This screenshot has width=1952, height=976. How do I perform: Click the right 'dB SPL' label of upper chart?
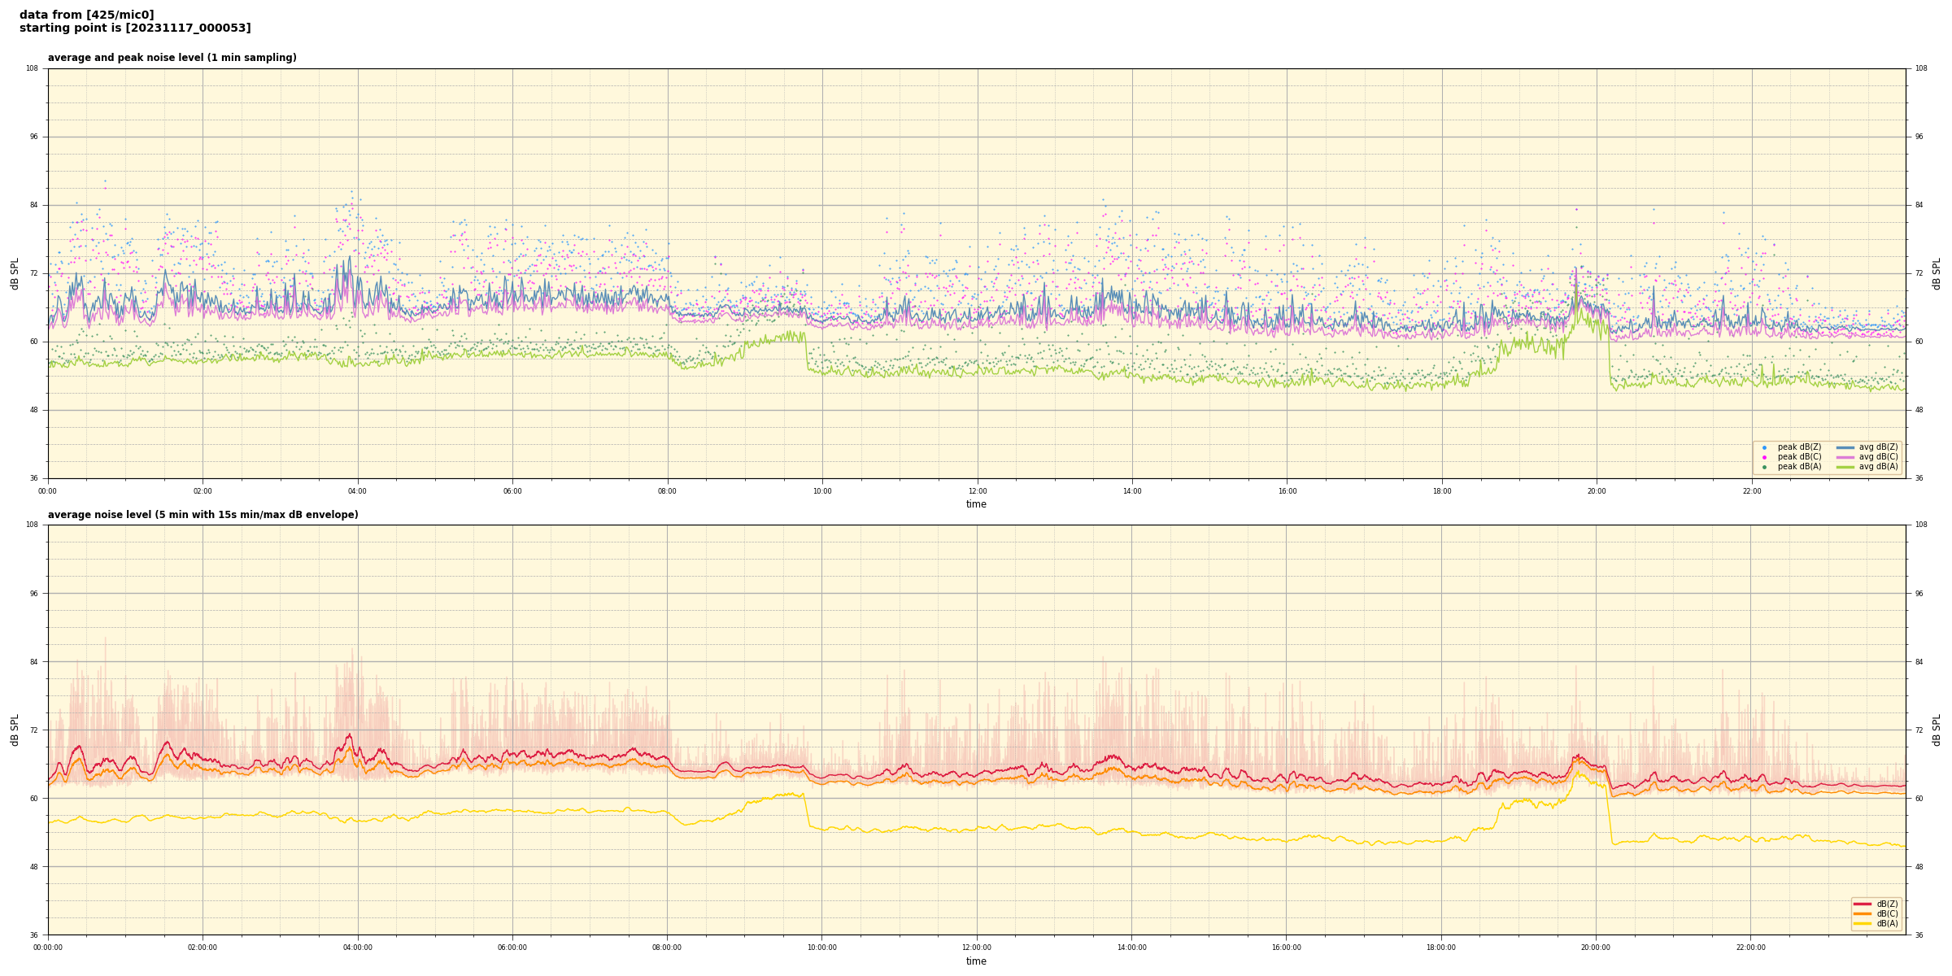[1937, 273]
